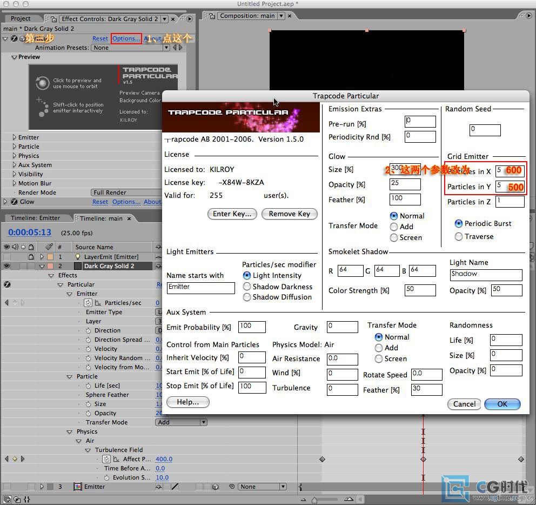Choose Shadow Darkness modifier
The width and height of the screenshot is (536, 505).
247,287
